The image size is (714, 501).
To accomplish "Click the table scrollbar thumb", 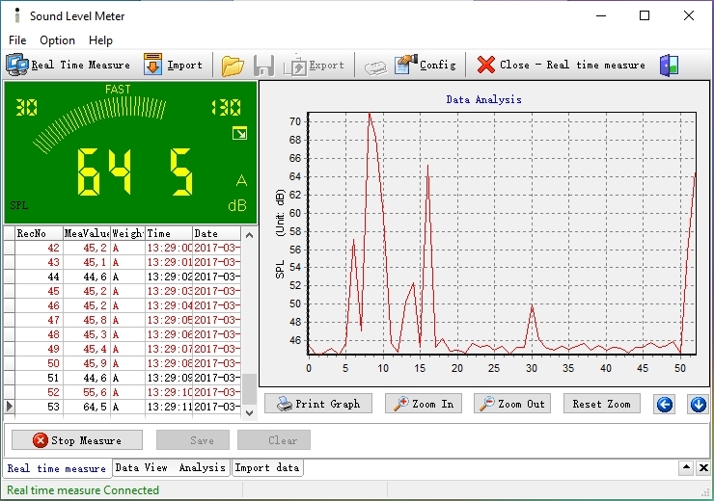I will coord(249,388).
